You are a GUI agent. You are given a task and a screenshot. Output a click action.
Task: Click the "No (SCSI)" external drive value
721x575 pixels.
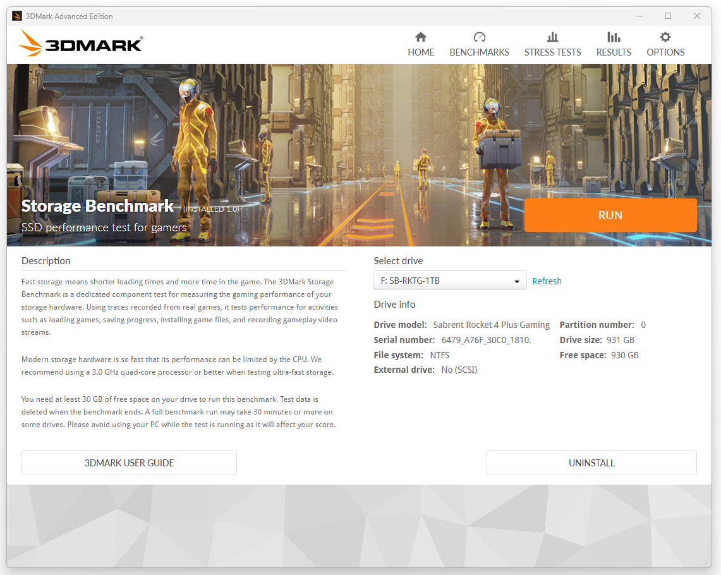(459, 370)
